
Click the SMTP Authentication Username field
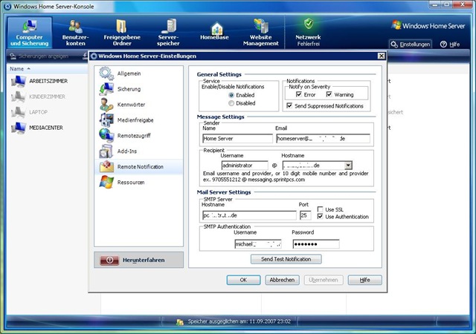258,244
